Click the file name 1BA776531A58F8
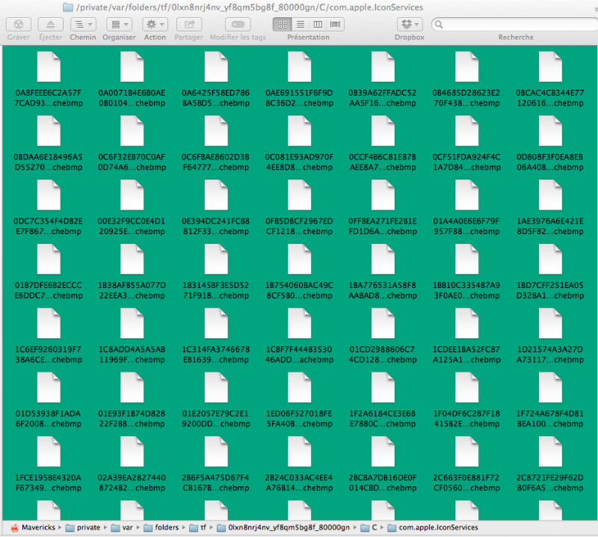 pyautogui.click(x=383, y=290)
